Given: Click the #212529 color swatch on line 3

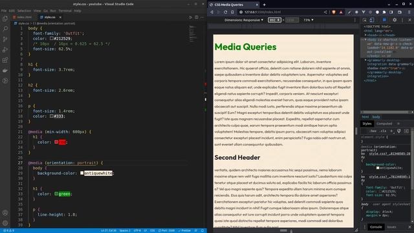Looking at the screenshot, I should point(52,39).
